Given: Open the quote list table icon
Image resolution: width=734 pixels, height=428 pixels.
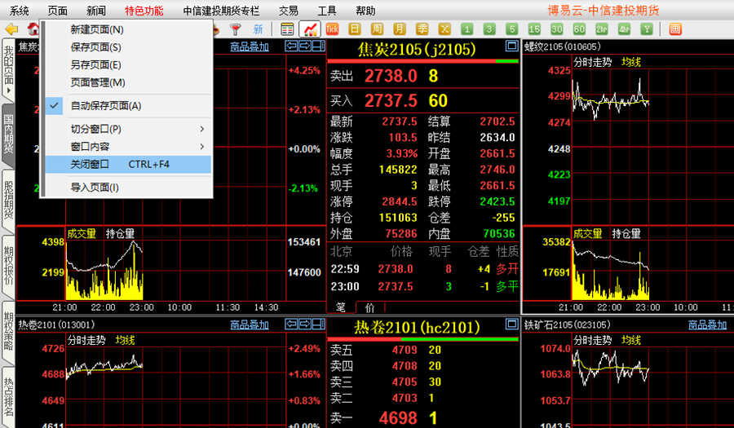Looking at the screenshot, I should [287, 29].
